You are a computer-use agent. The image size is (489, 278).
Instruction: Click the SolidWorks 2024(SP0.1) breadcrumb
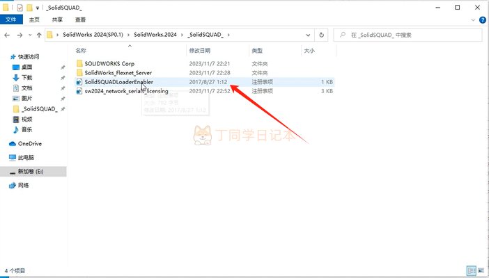click(x=93, y=35)
